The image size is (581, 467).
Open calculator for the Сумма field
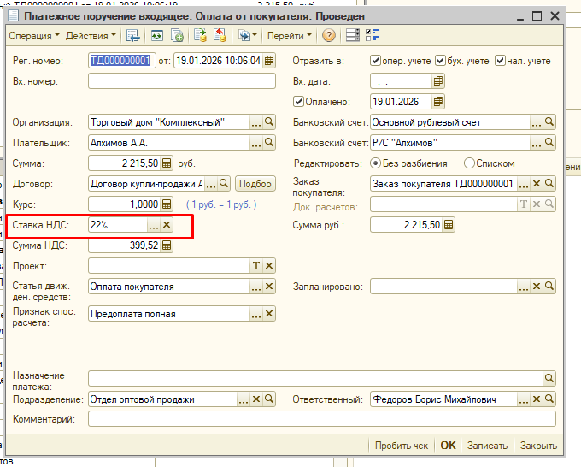(167, 163)
